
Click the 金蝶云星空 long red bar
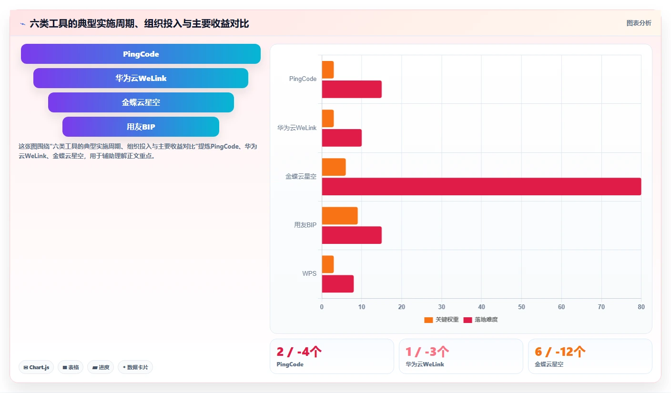tap(481, 186)
